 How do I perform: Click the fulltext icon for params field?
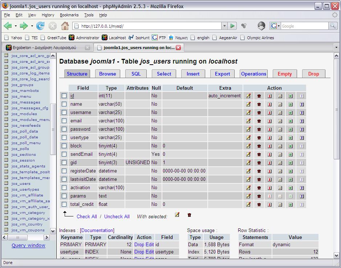click(302, 196)
